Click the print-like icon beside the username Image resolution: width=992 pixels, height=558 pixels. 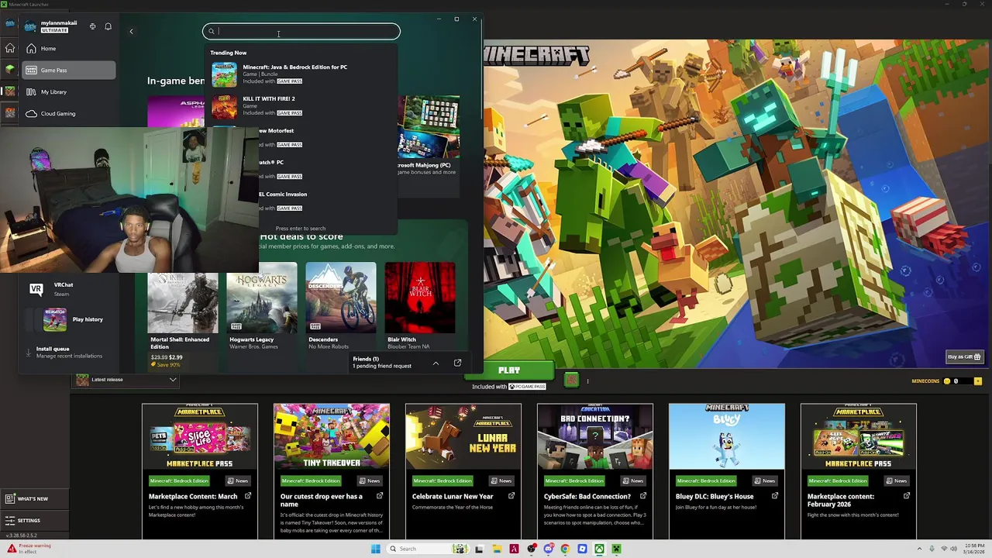92,26
